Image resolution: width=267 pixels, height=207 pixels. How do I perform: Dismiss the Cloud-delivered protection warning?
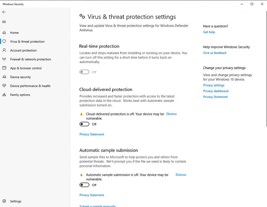[x=172, y=114]
